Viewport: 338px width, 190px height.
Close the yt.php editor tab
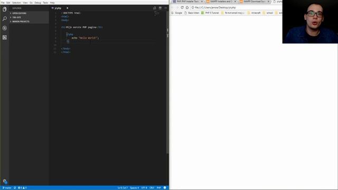67,8
